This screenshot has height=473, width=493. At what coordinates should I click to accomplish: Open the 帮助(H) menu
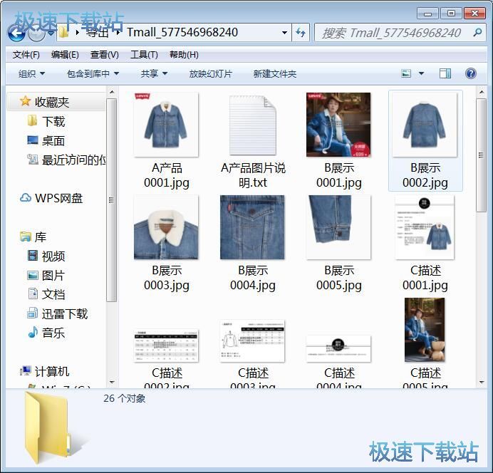click(x=184, y=55)
